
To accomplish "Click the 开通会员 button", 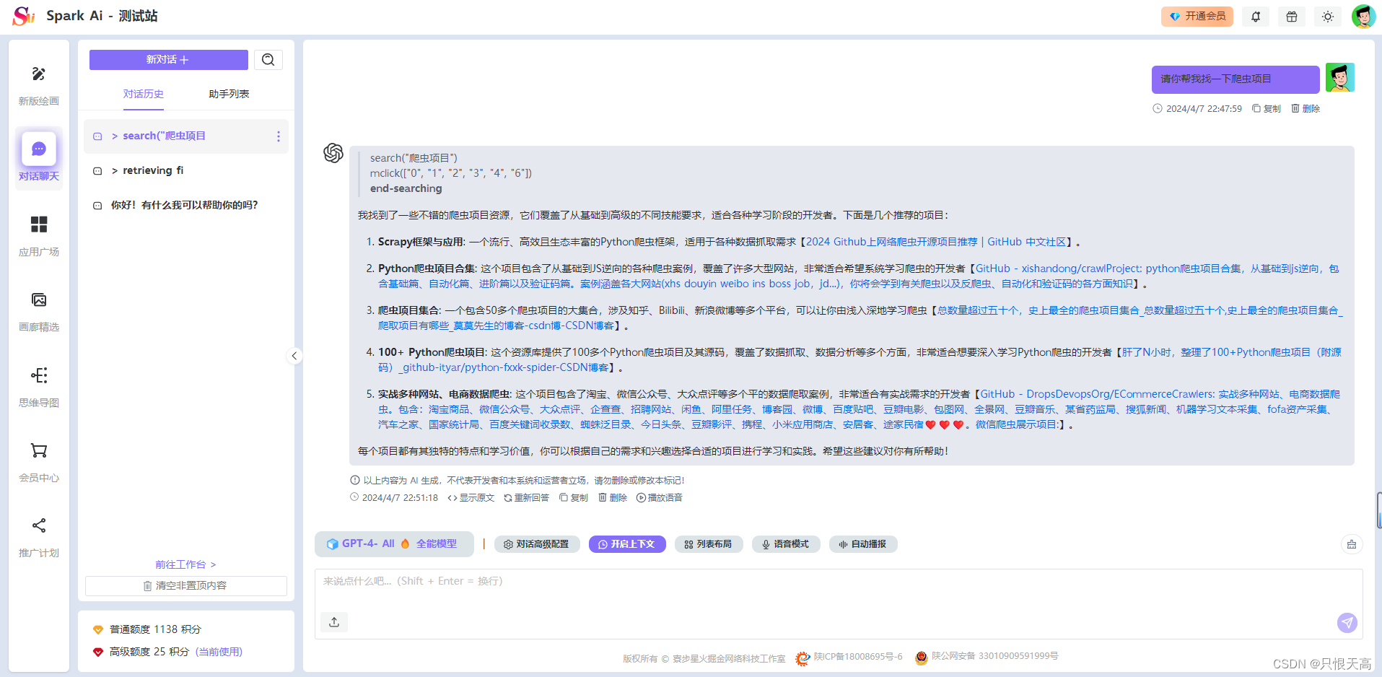I will coord(1197,16).
